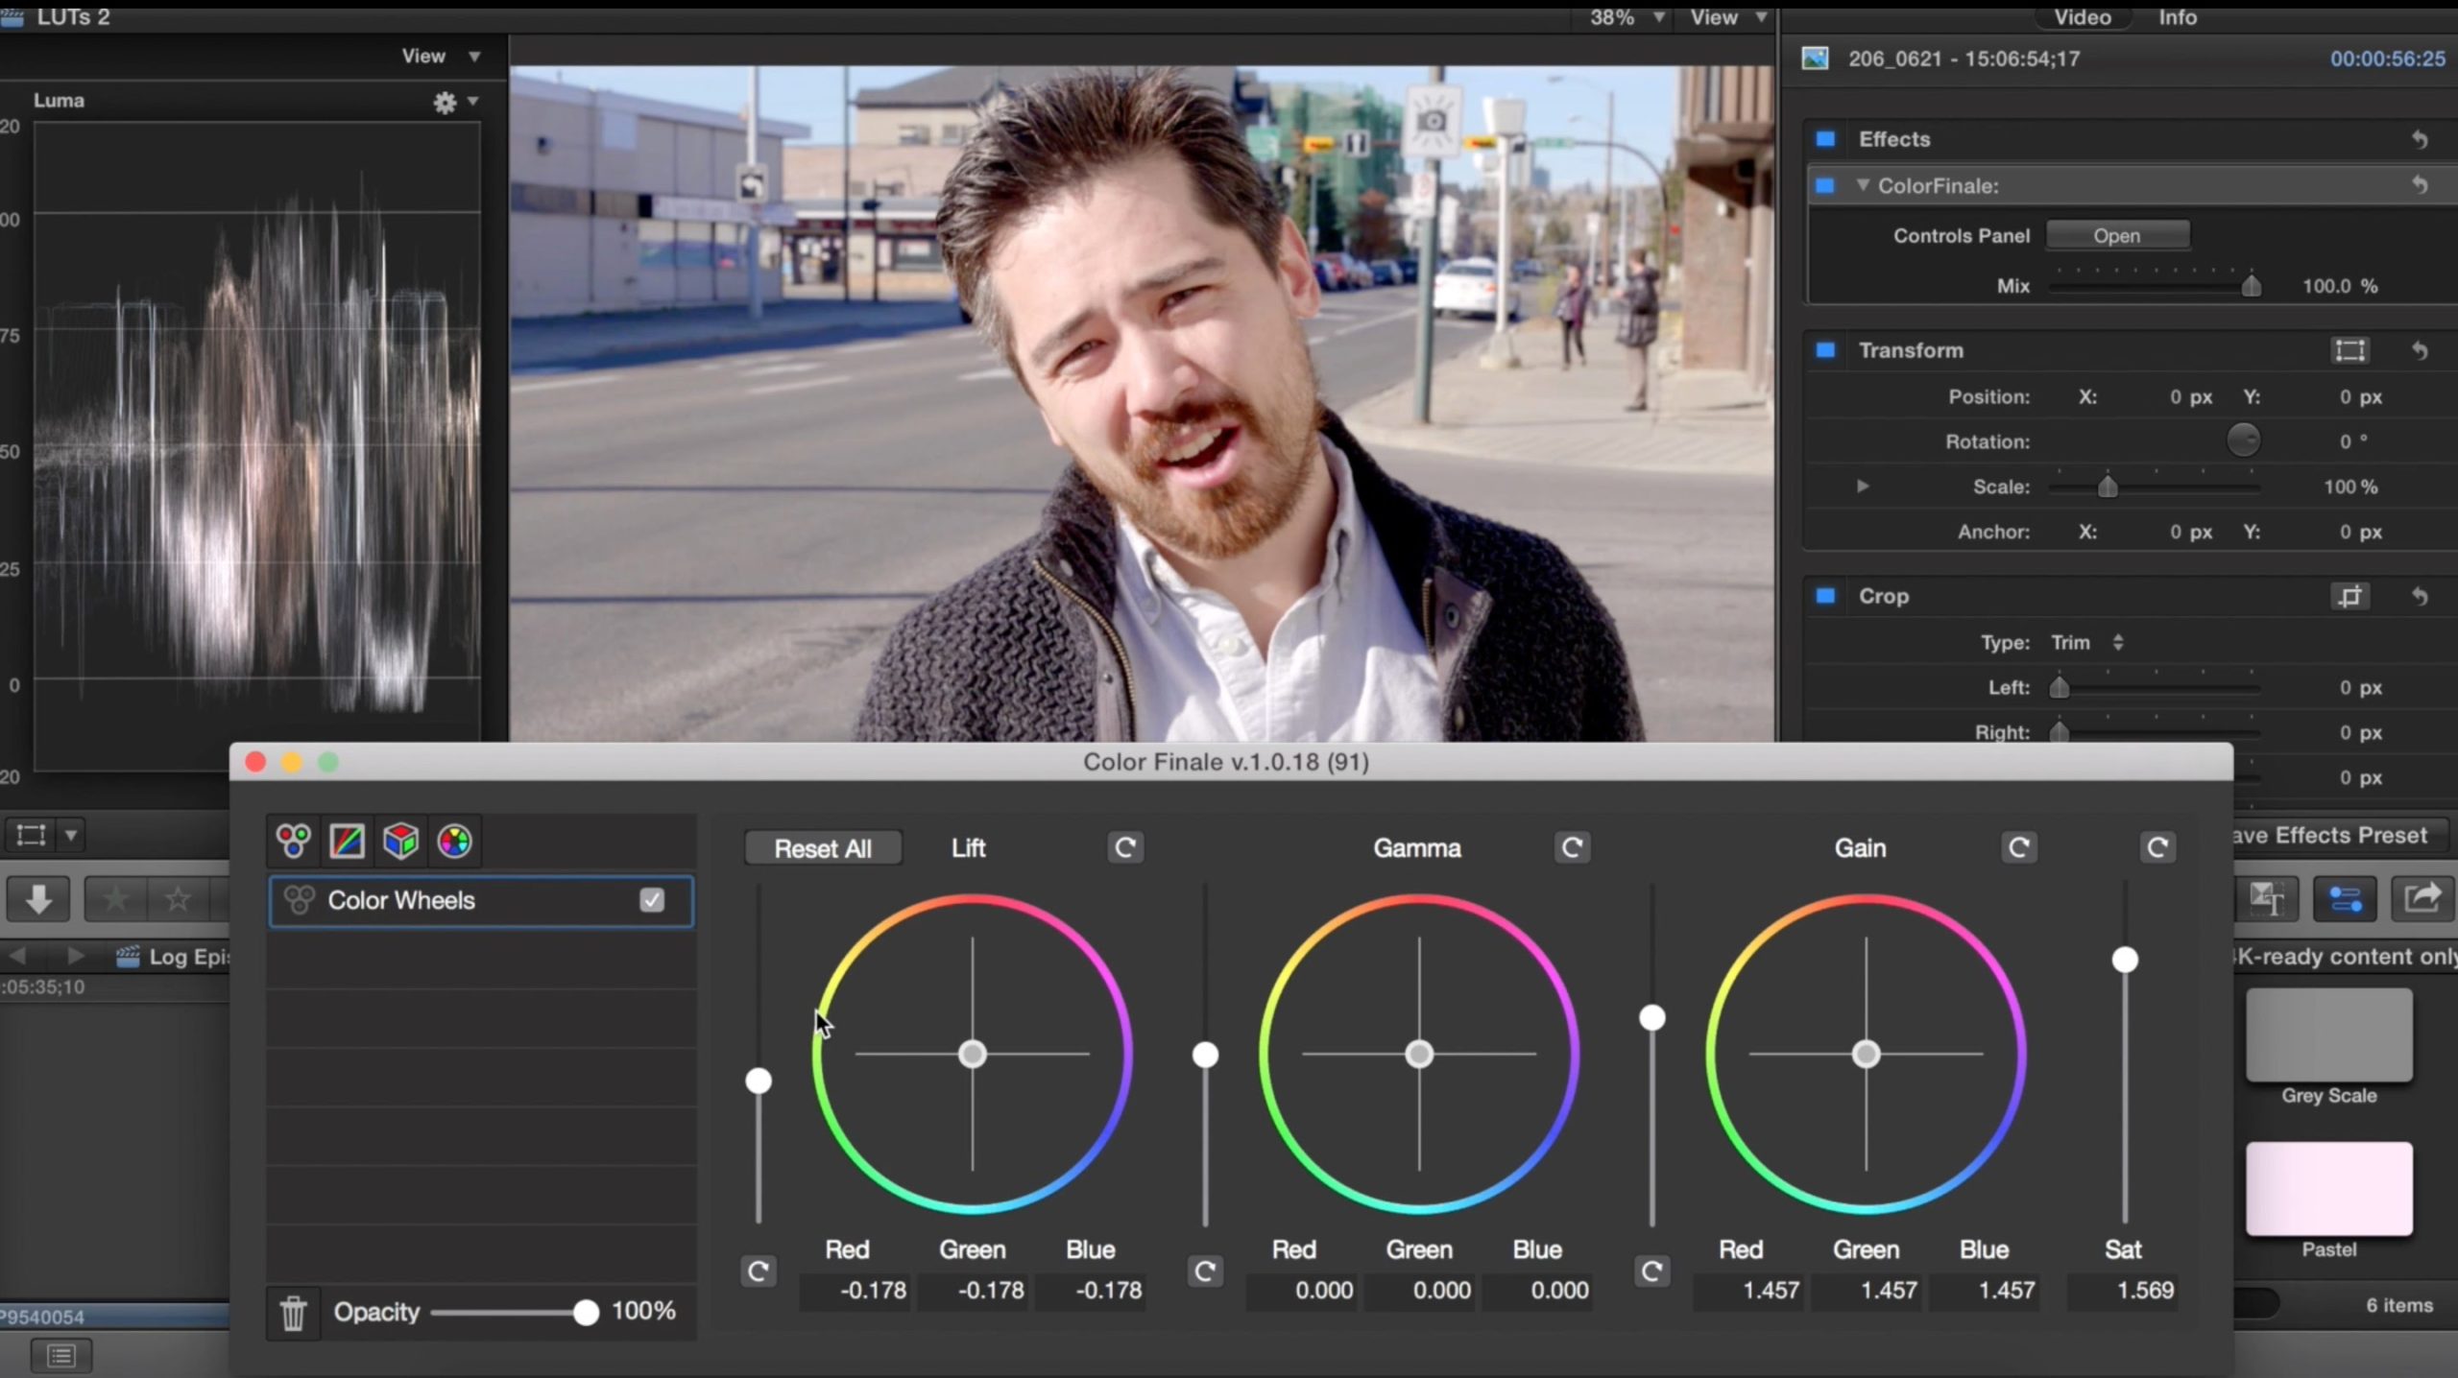This screenshot has height=1378, width=2458.
Task: Click the trash icon to delete the layer
Action: coord(293,1312)
